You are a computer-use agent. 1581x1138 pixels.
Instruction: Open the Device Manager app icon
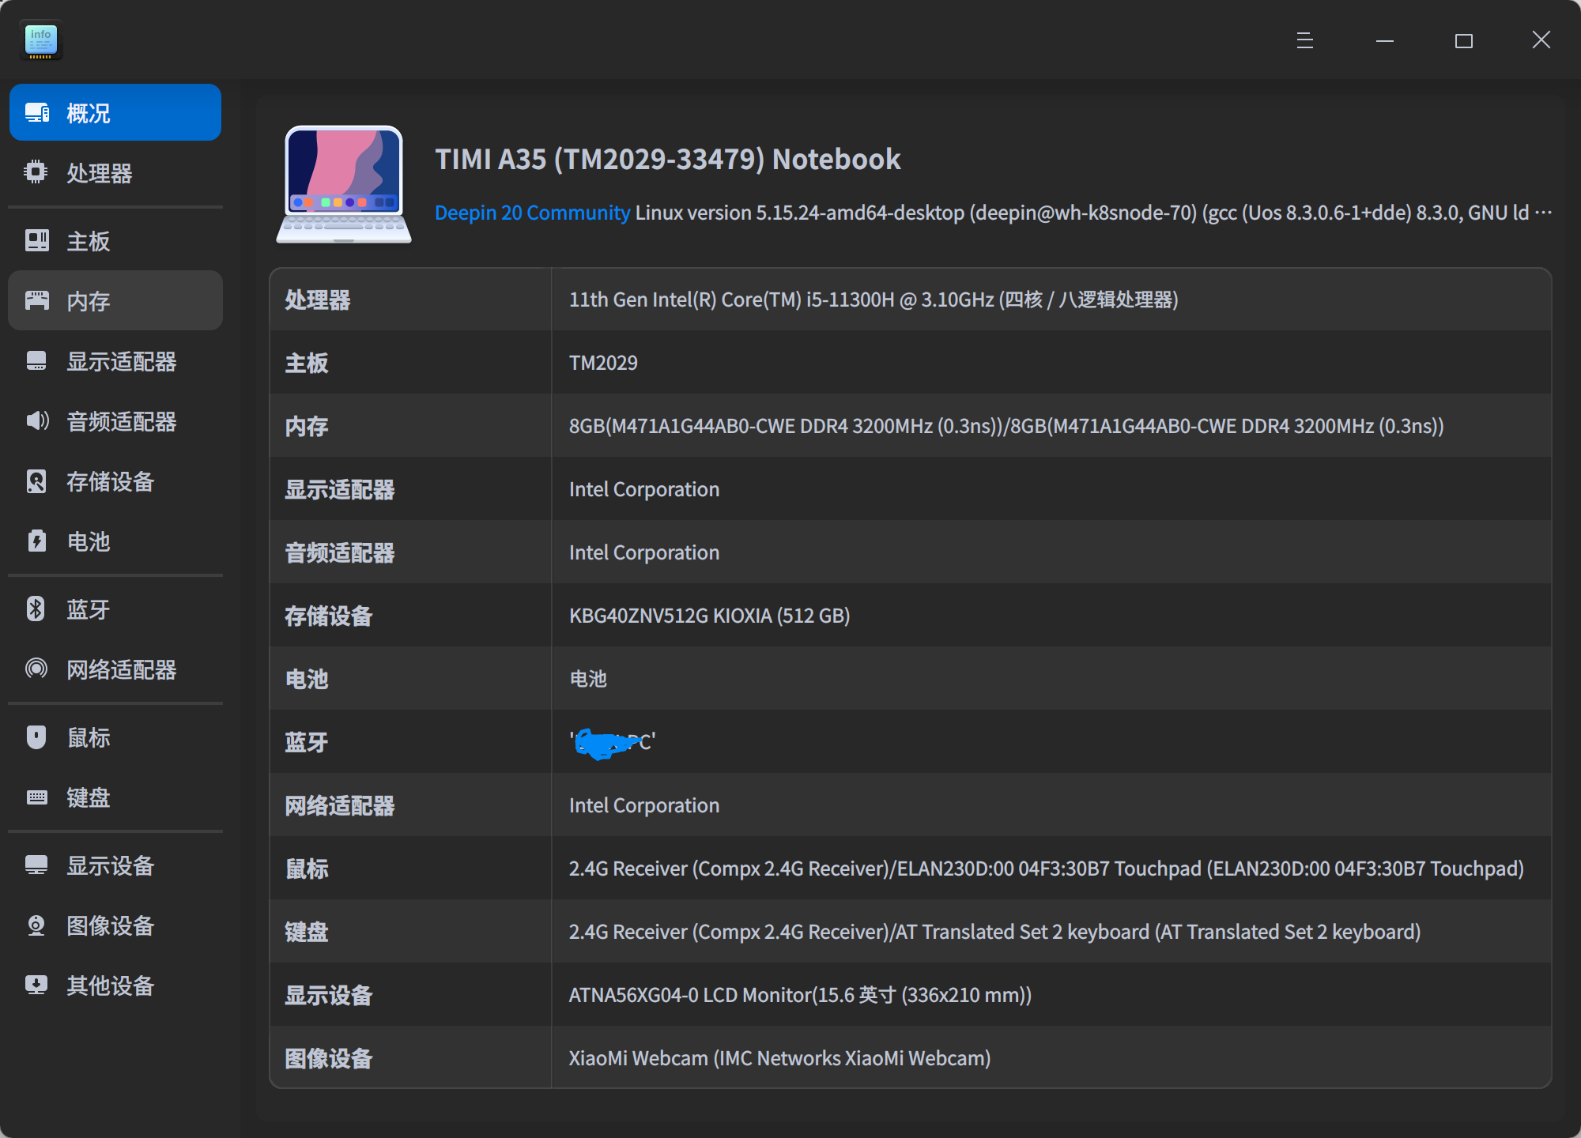pos(40,40)
